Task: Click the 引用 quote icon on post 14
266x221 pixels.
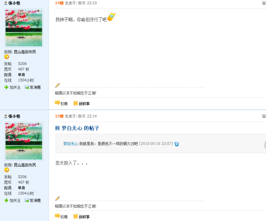Action: tap(57, 103)
